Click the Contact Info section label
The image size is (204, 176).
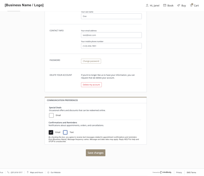pos(56,30)
